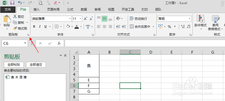
Task: Click 合并后居中 merge and center
Action: (140, 27)
